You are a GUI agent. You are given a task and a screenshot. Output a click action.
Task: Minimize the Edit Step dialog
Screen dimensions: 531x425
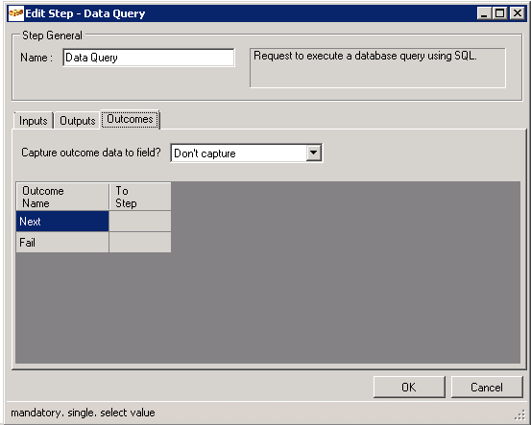pyautogui.click(x=484, y=13)
